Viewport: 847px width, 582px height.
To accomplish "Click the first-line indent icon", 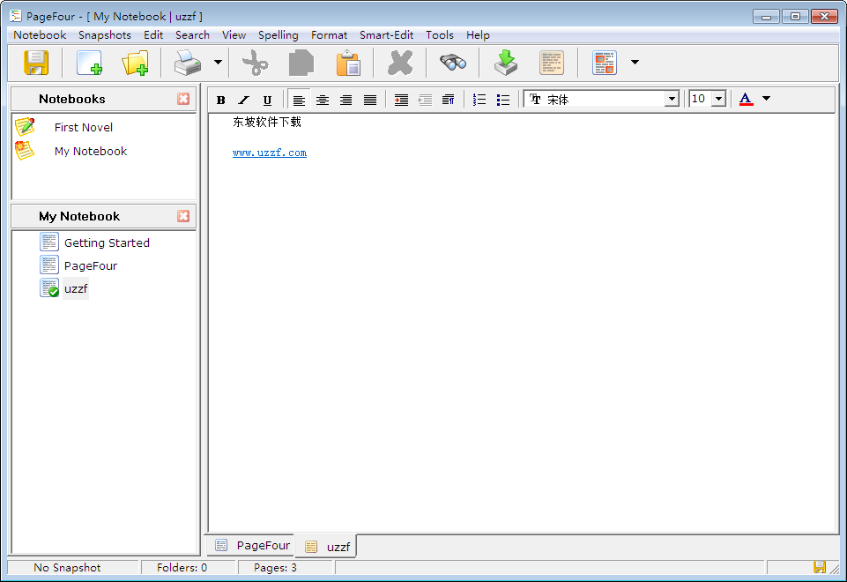I will tap(449, 100).
